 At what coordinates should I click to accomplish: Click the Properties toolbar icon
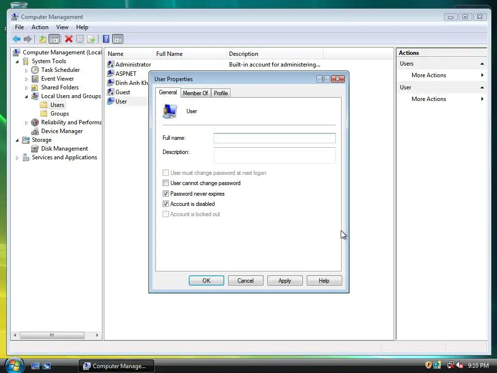coord(80,39)
